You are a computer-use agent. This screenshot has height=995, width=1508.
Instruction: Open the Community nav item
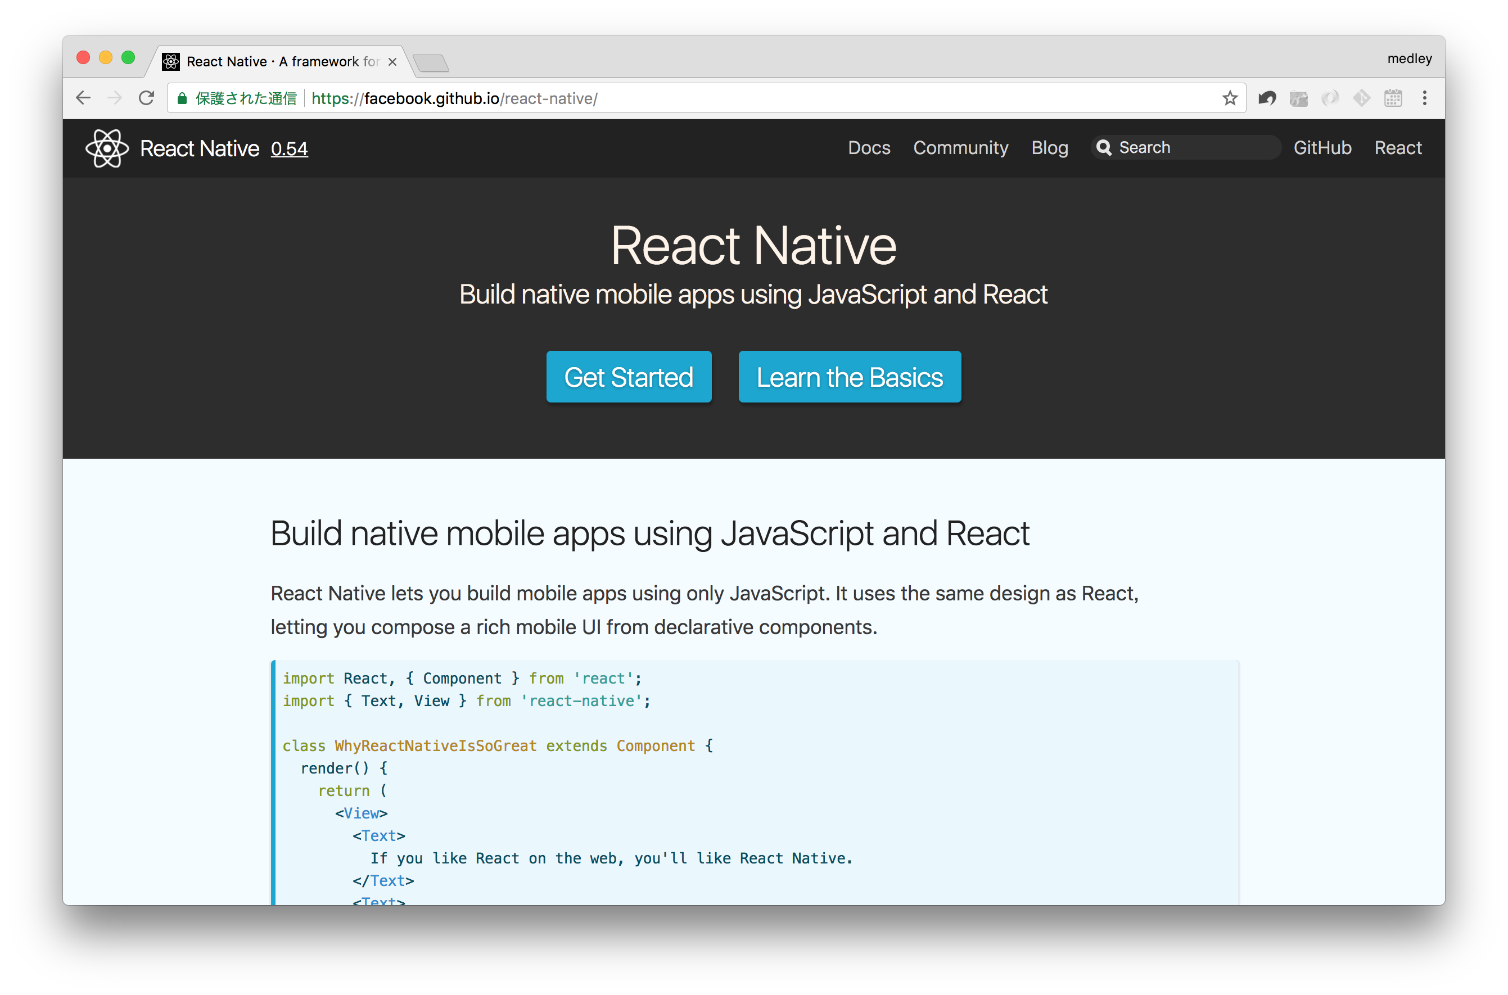pyautogui.click(x=960, y=148)
